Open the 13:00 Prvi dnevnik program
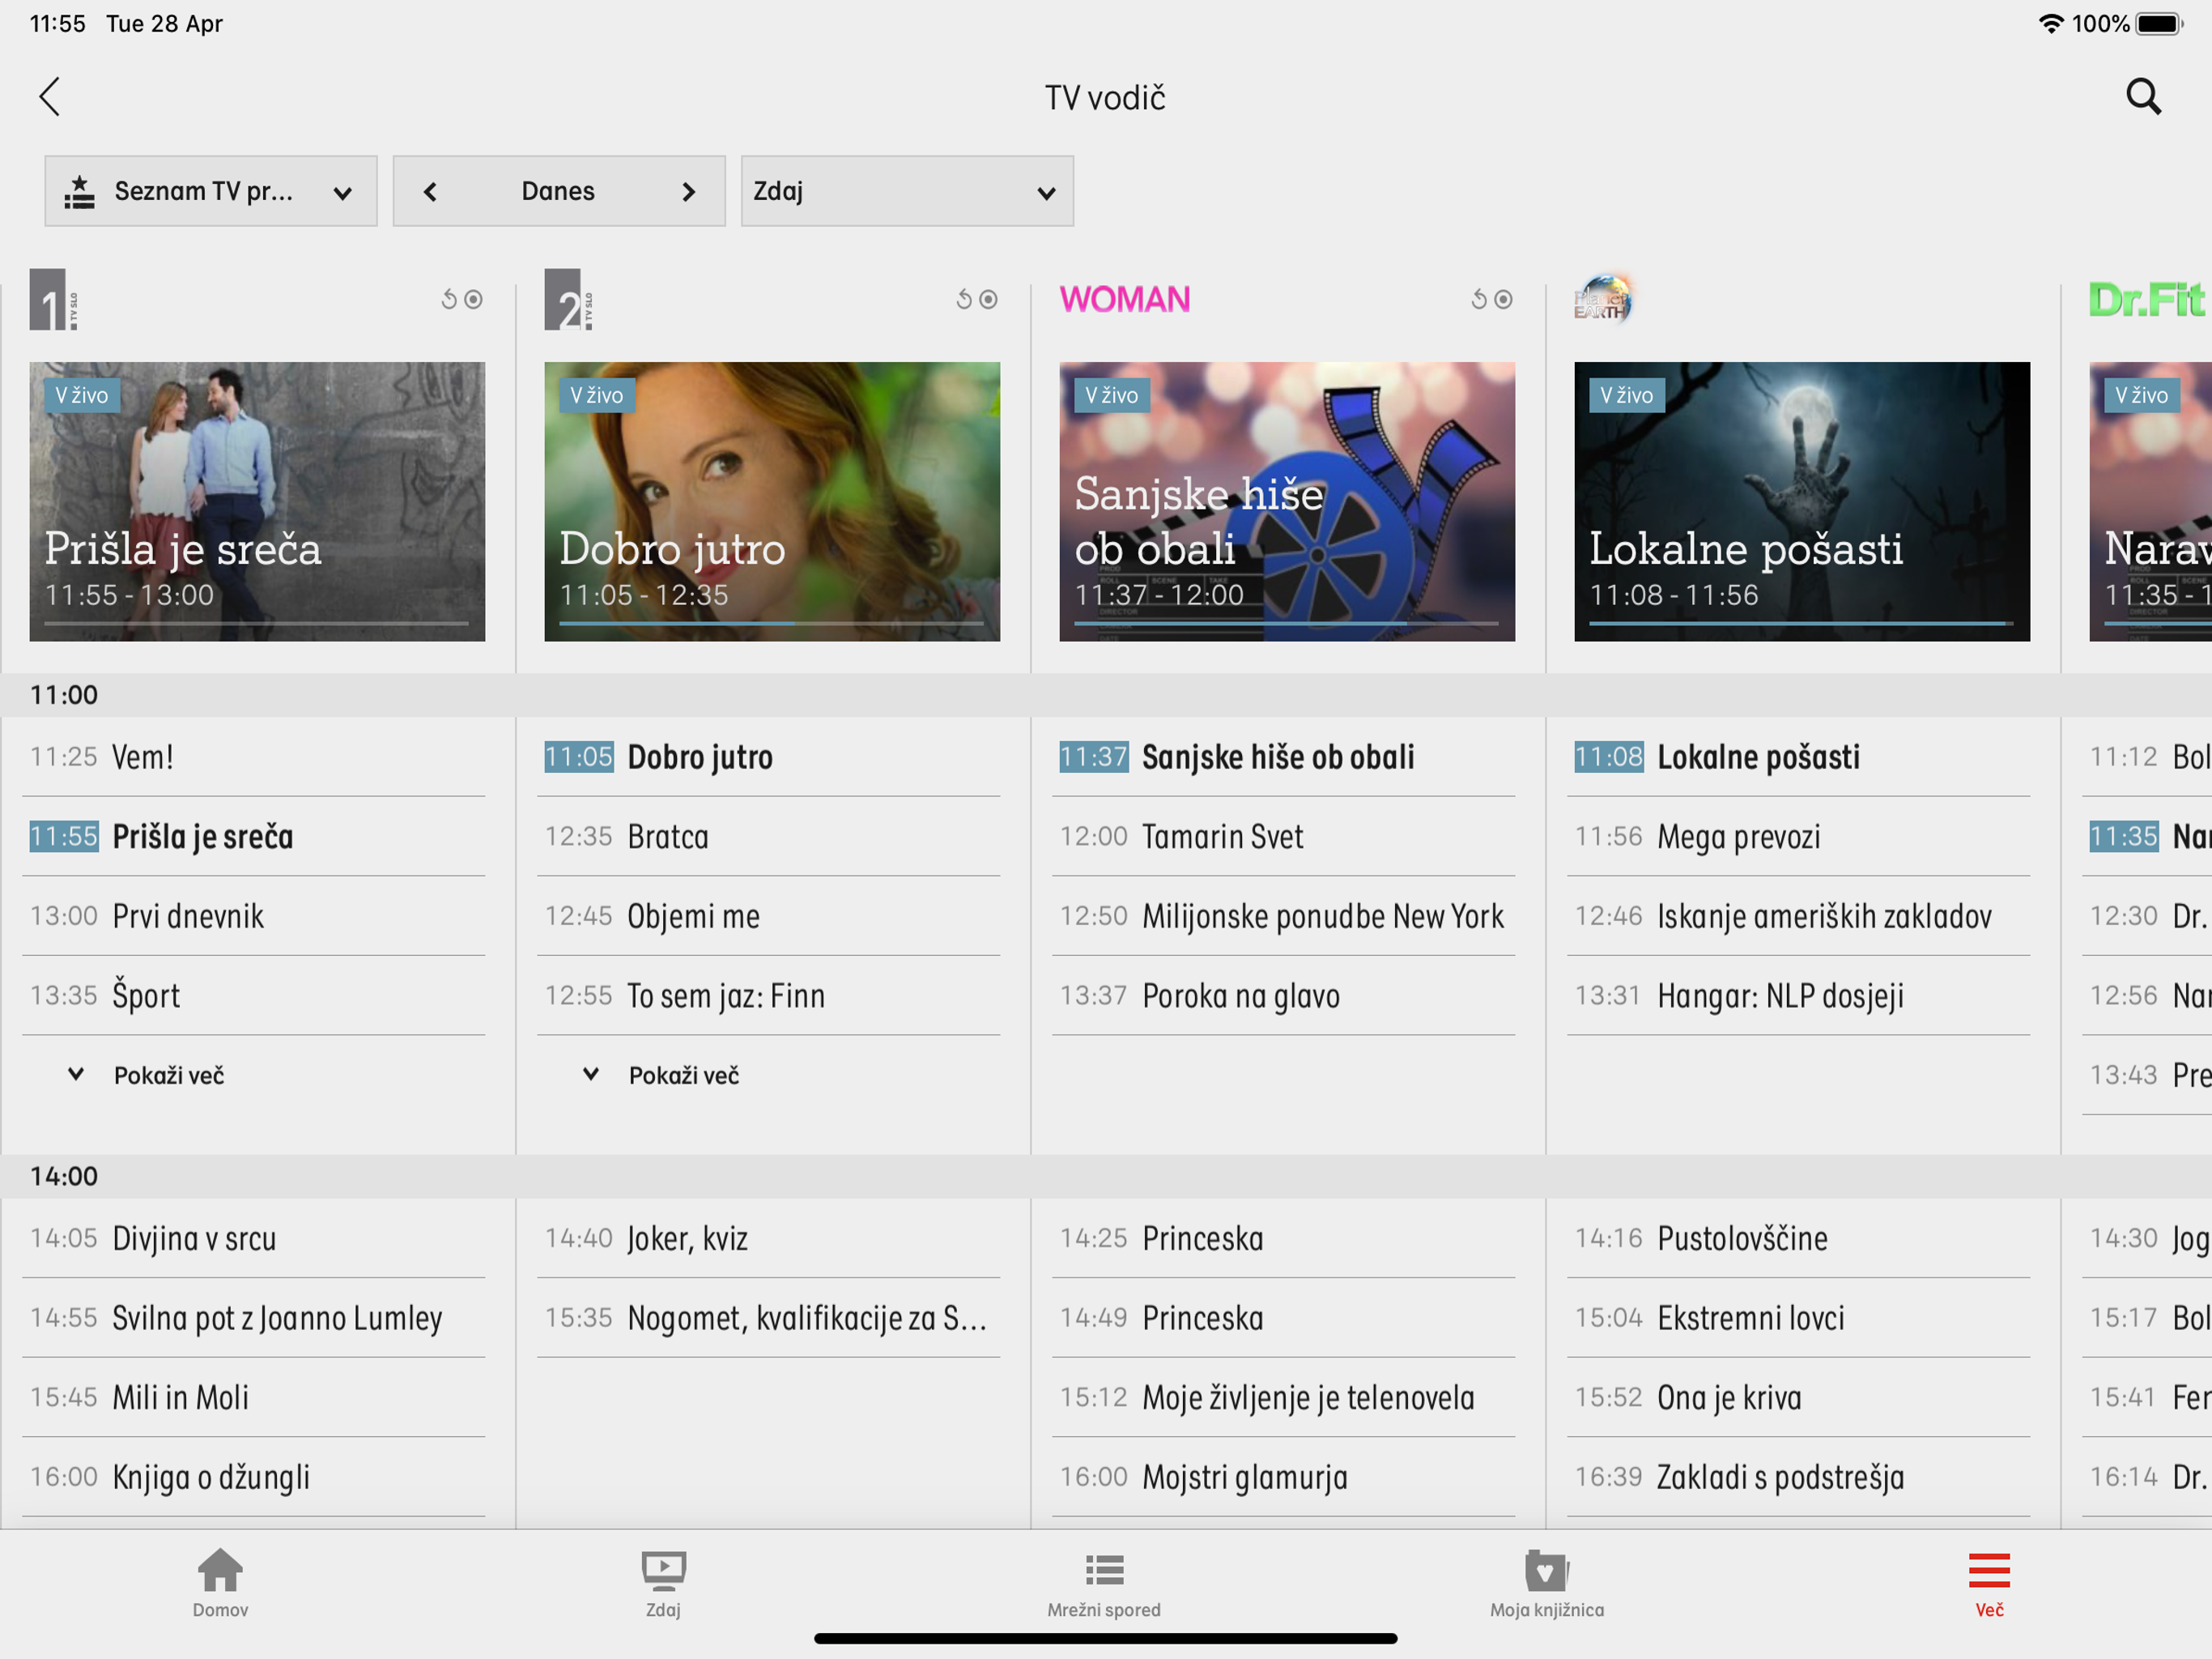This screenshot has height=1659, width=2212. click(254, 915)
